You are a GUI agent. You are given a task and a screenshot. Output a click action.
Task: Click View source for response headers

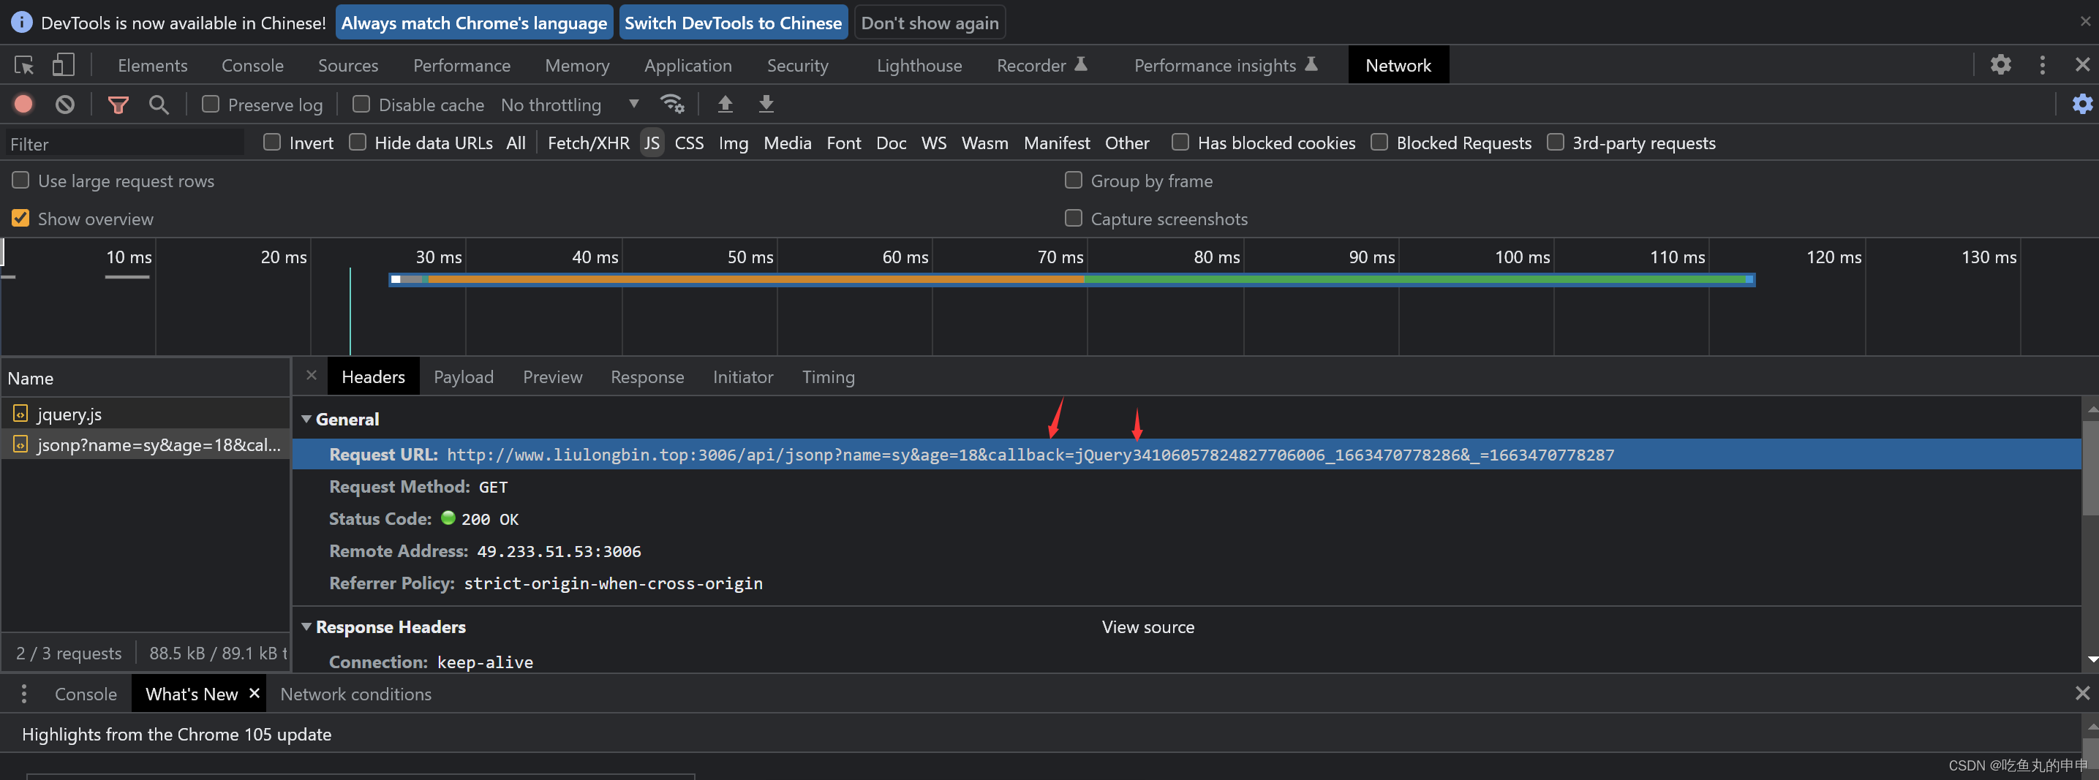tap(1148, 627)
